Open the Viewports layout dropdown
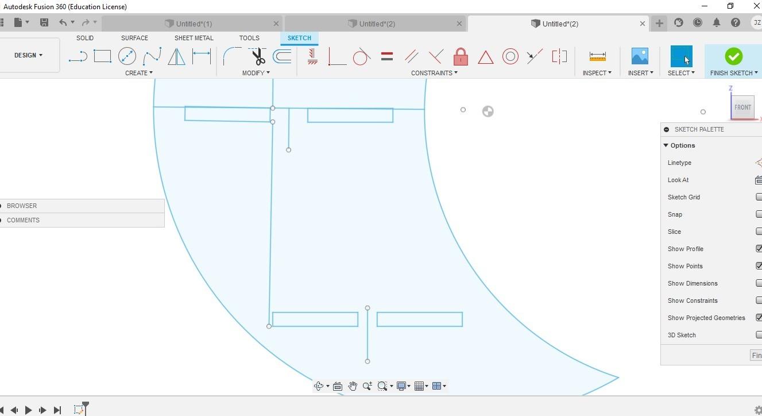Image resolution: width=762 pixels, height=416 pixels. point(439,386)
